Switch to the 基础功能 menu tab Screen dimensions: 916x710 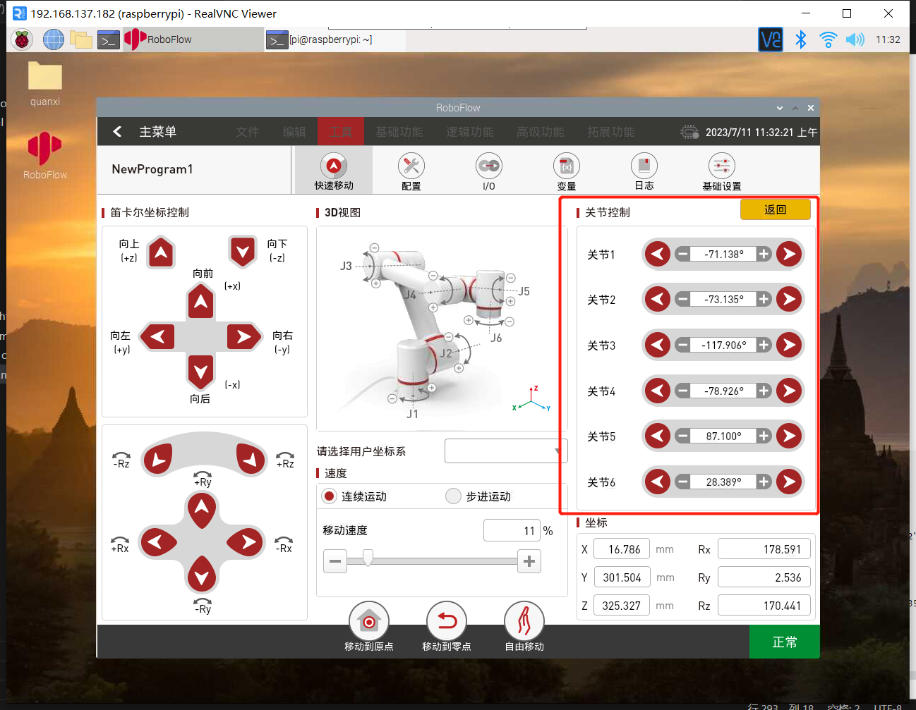click(399, 132)
